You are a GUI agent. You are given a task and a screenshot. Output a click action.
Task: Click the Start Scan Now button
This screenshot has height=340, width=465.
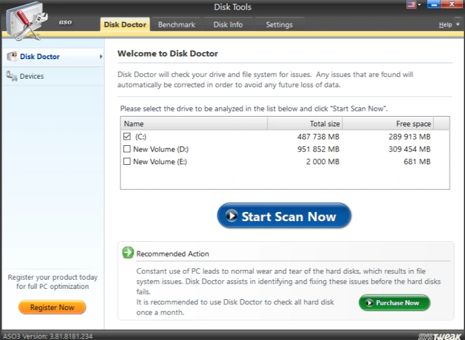pyautogui.click(x=284, y=216)
